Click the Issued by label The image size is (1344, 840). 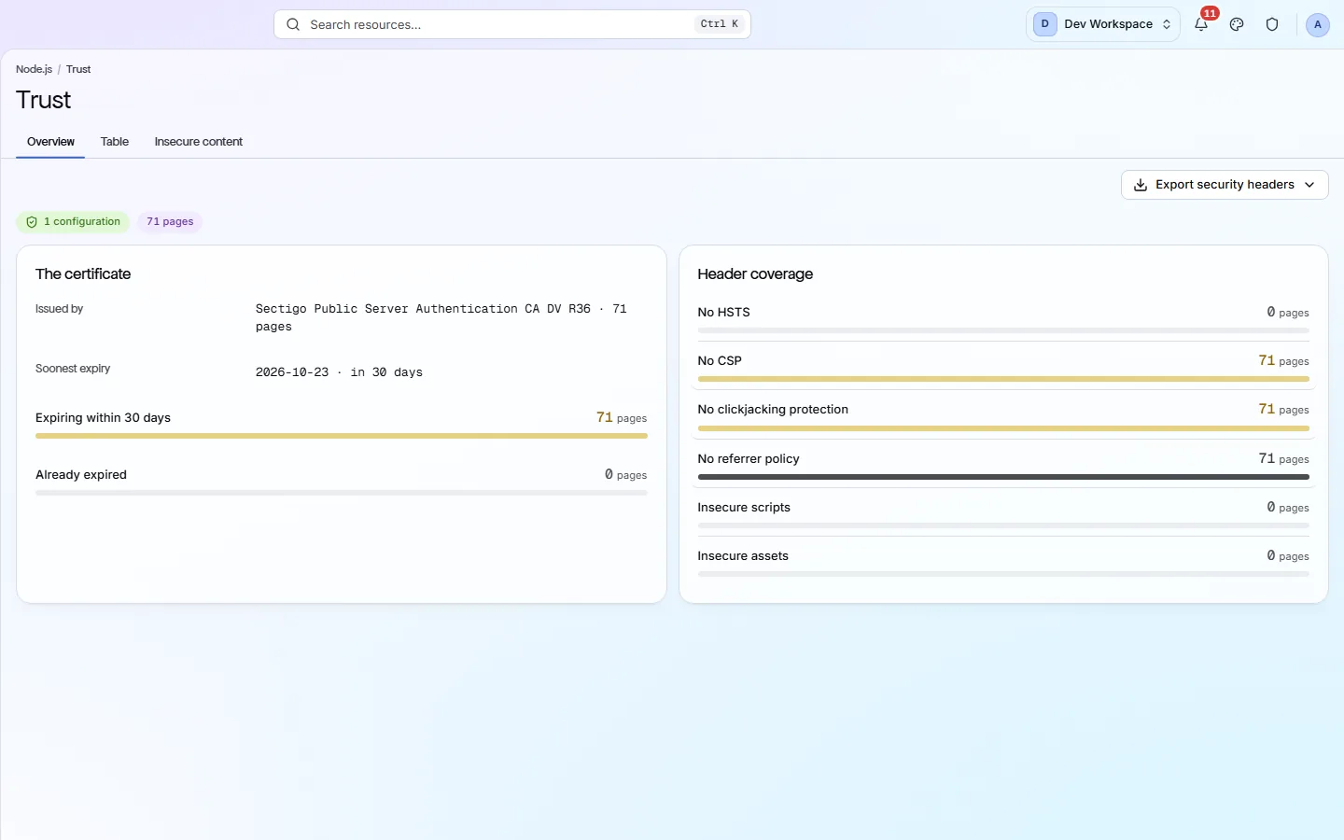pyautogui.click(x=59, y=309)
